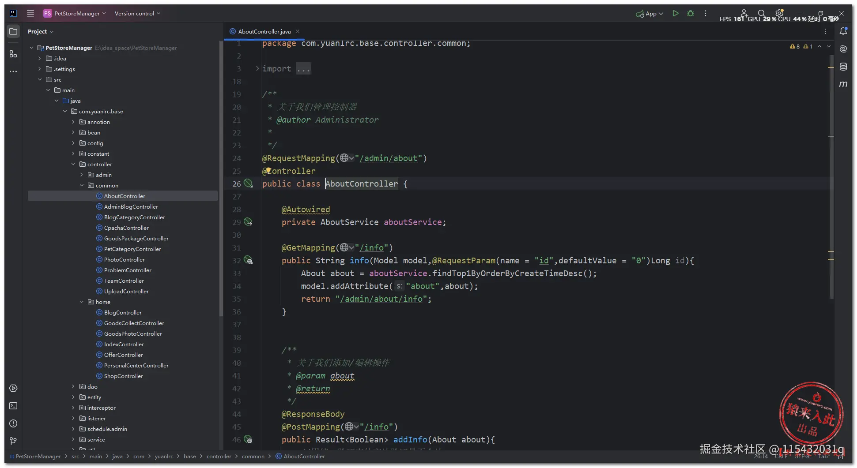Jump to next highlighted error arrow
This screenshot has width=857, height=468.
click(x=829, y=46)
